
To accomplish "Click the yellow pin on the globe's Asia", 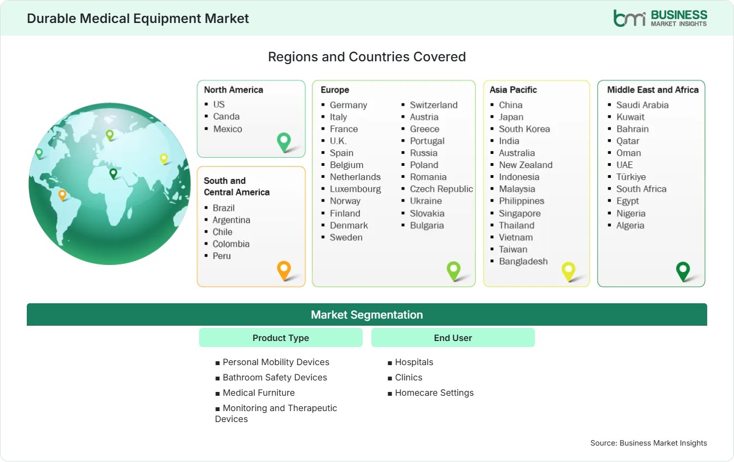I will click(x=164, y=159).
